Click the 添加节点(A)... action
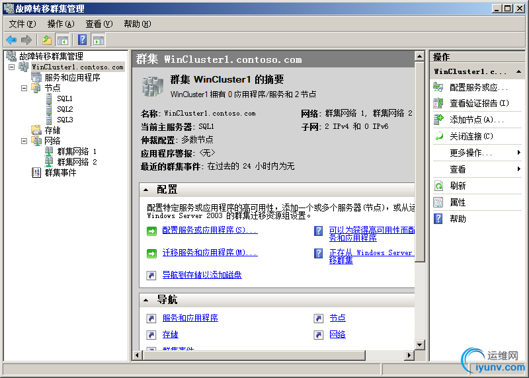 (477, 120)
